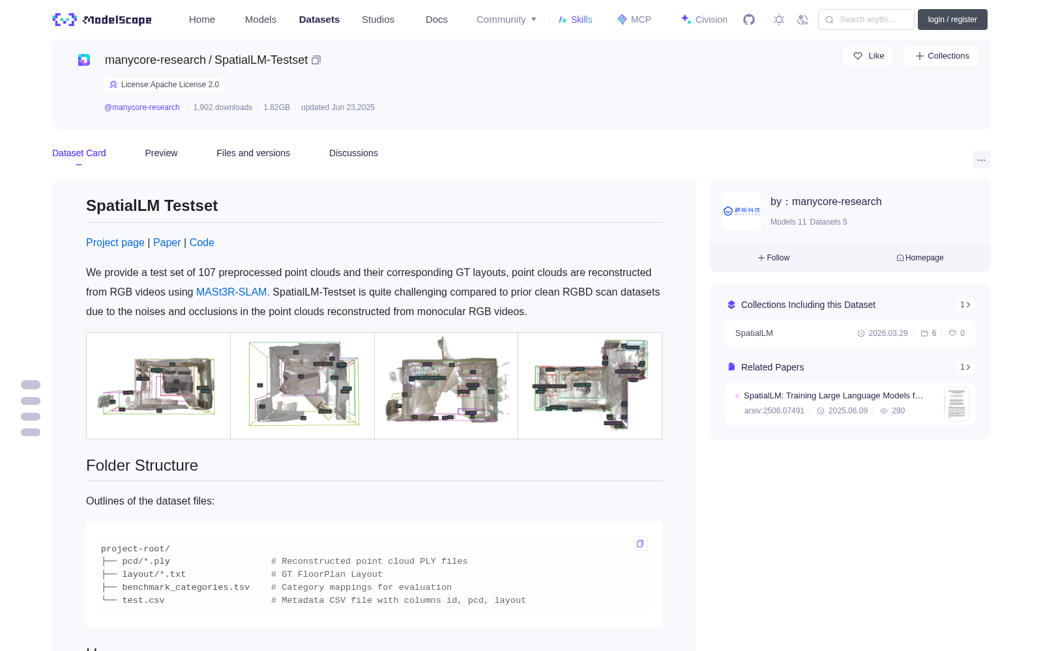Click the search input field
Viewport: 1043px width, 651px height.
pyautogui.click(x=866, y=20)
